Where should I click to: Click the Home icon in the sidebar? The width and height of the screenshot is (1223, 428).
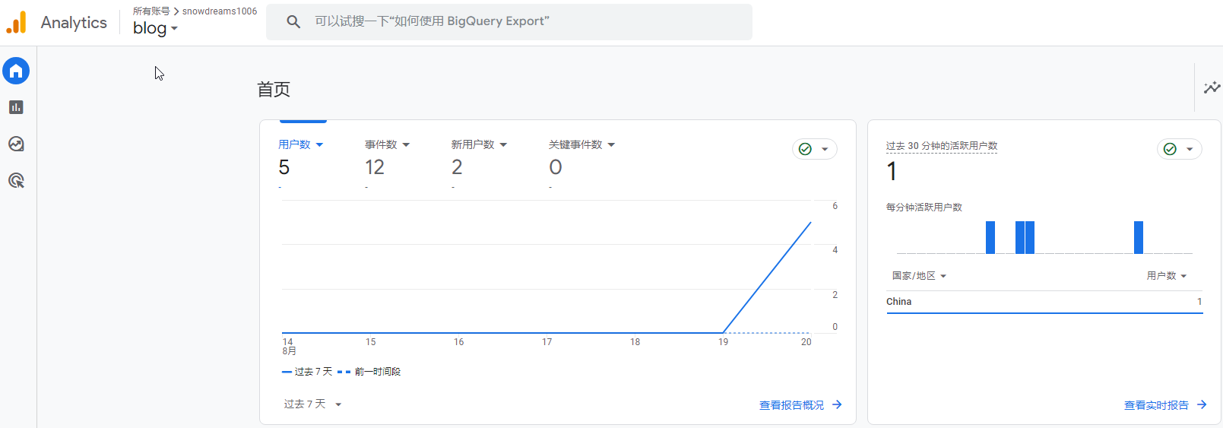coord(16,71)
